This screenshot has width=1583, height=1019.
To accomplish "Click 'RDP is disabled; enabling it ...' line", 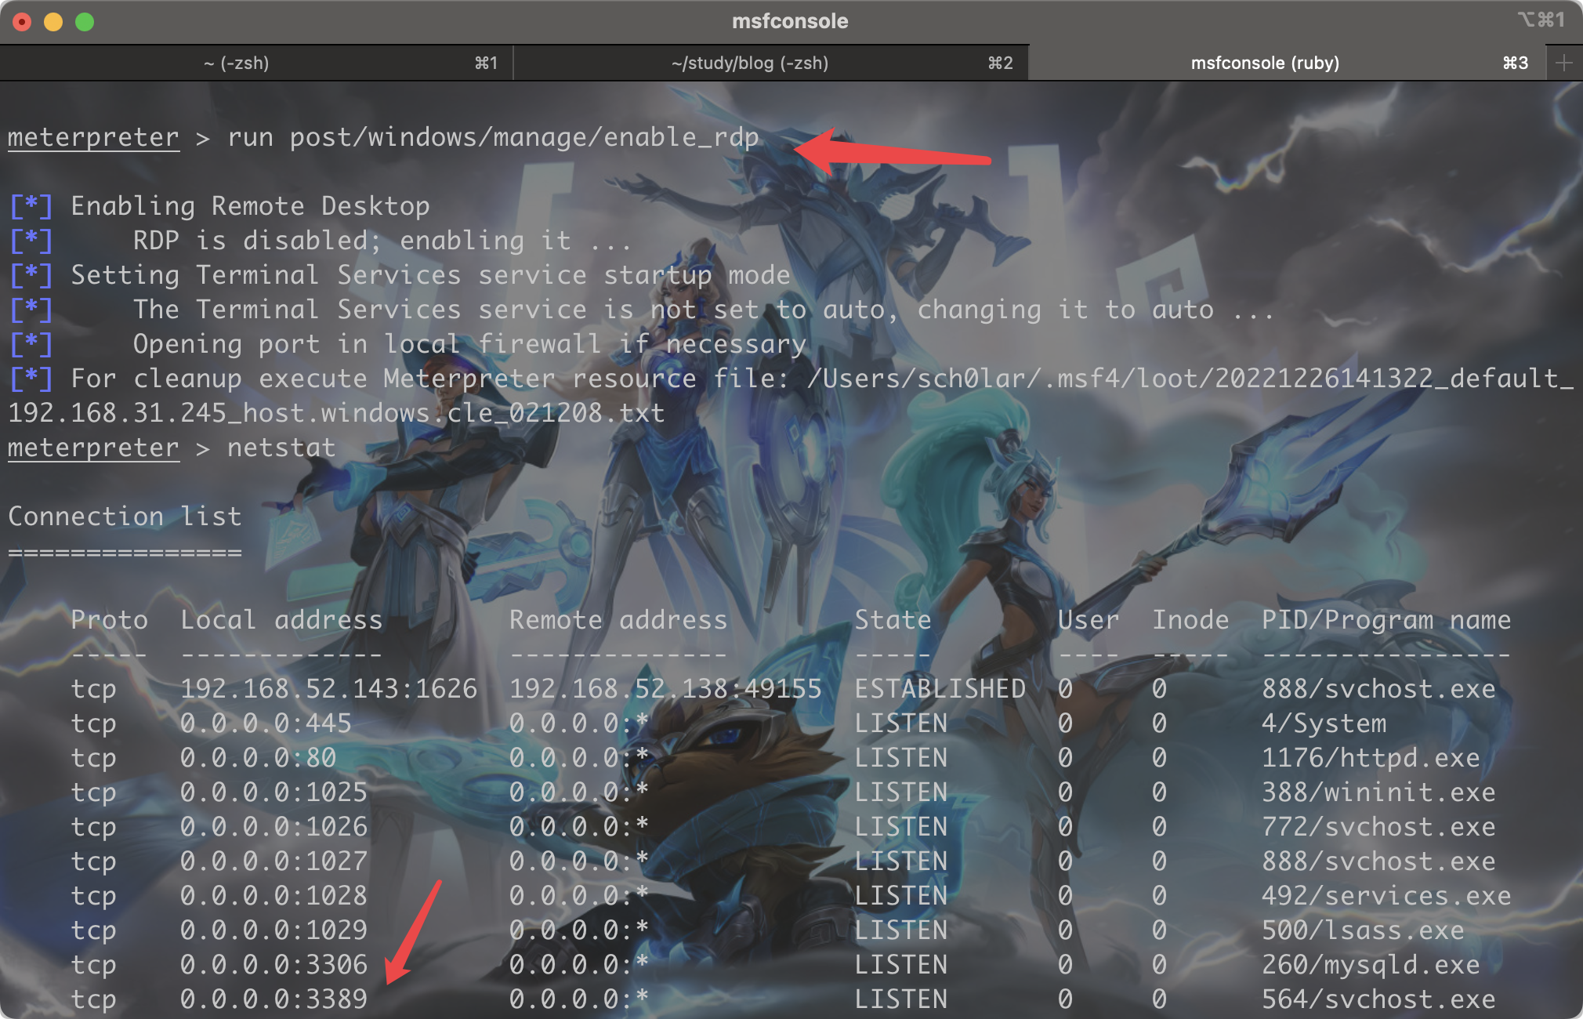I will [x=382, y=241].
